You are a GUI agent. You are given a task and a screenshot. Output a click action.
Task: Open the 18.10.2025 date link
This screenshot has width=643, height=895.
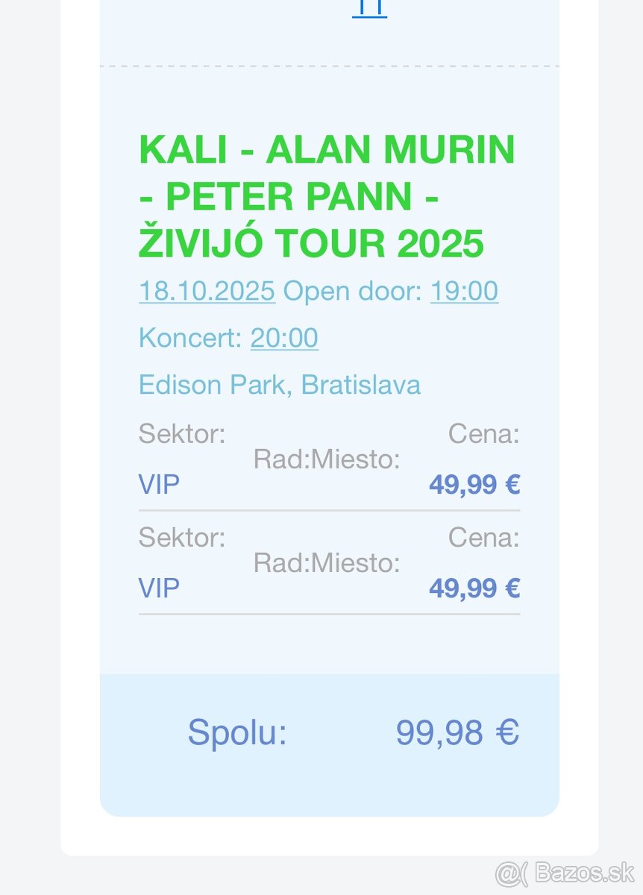[x=207, y=291]
